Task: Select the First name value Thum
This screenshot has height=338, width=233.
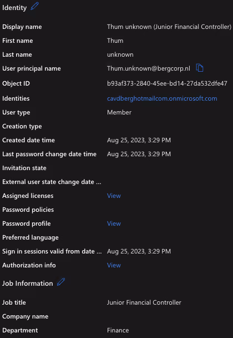Action: coord(115,41)
